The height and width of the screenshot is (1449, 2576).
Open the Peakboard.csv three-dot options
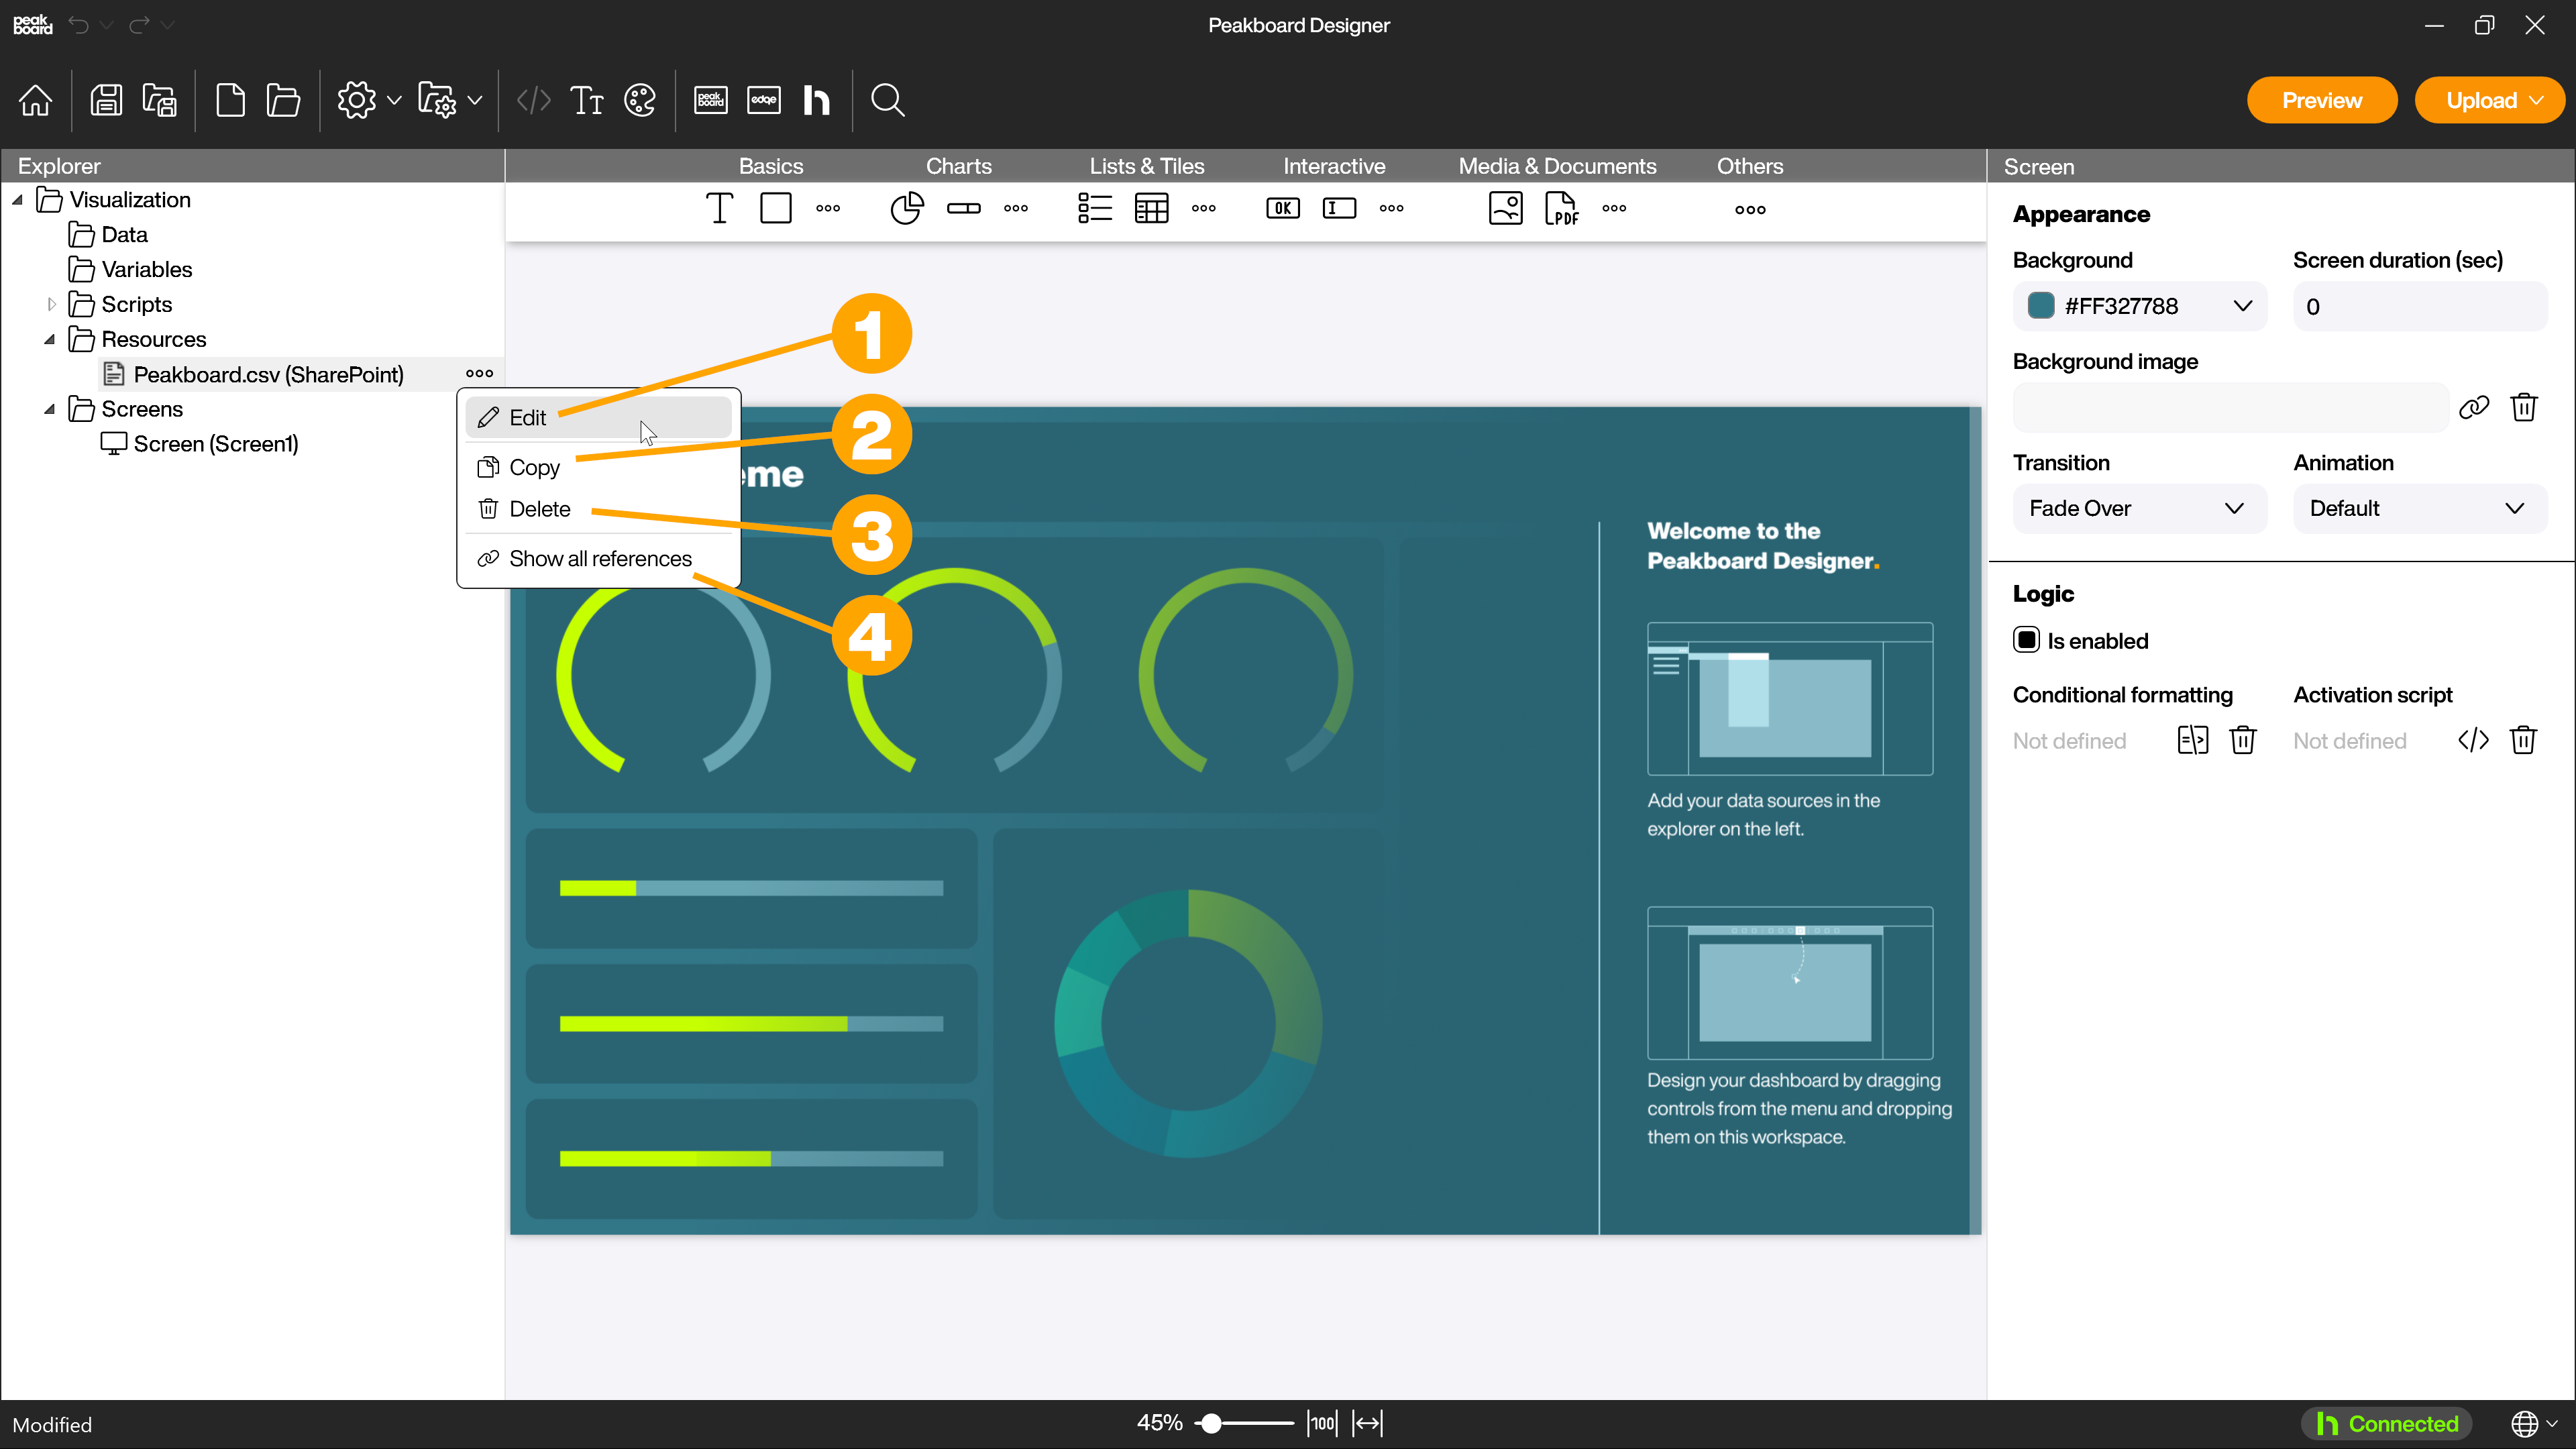pyautogui.click(x=479, y=373)
